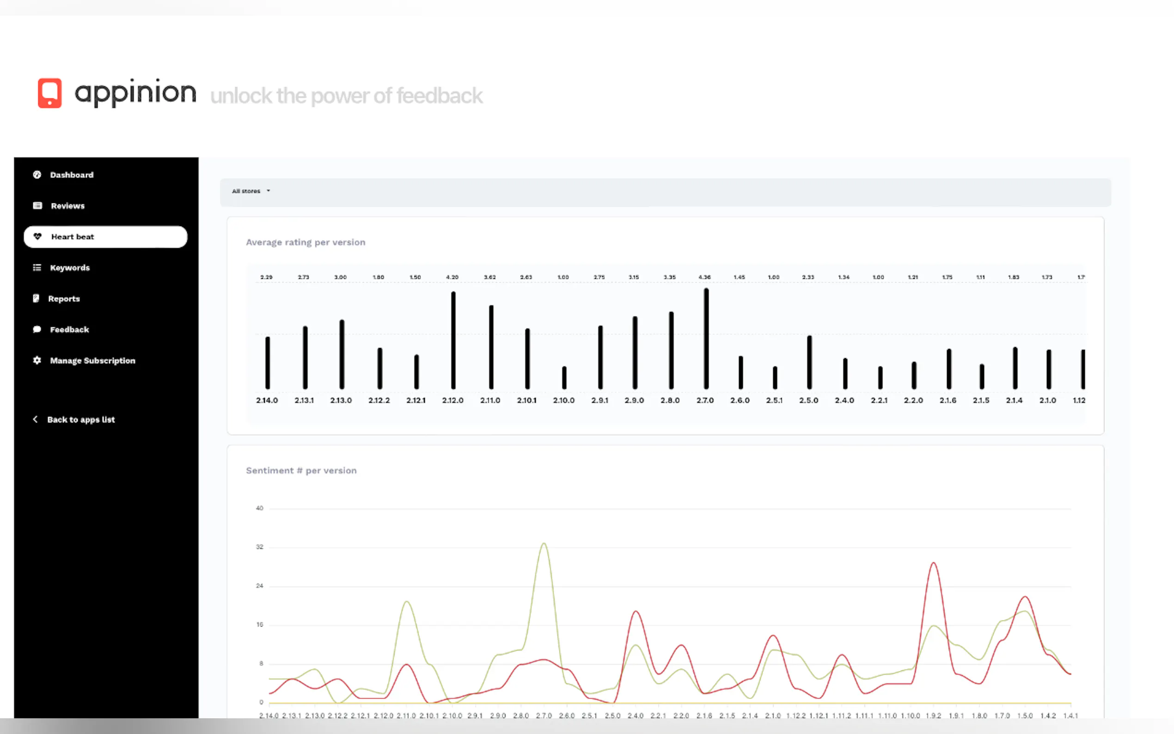This screenshot has width=1174, height=734.
Task: Click the Heart beat heart icon
Action: pos(37,236)
